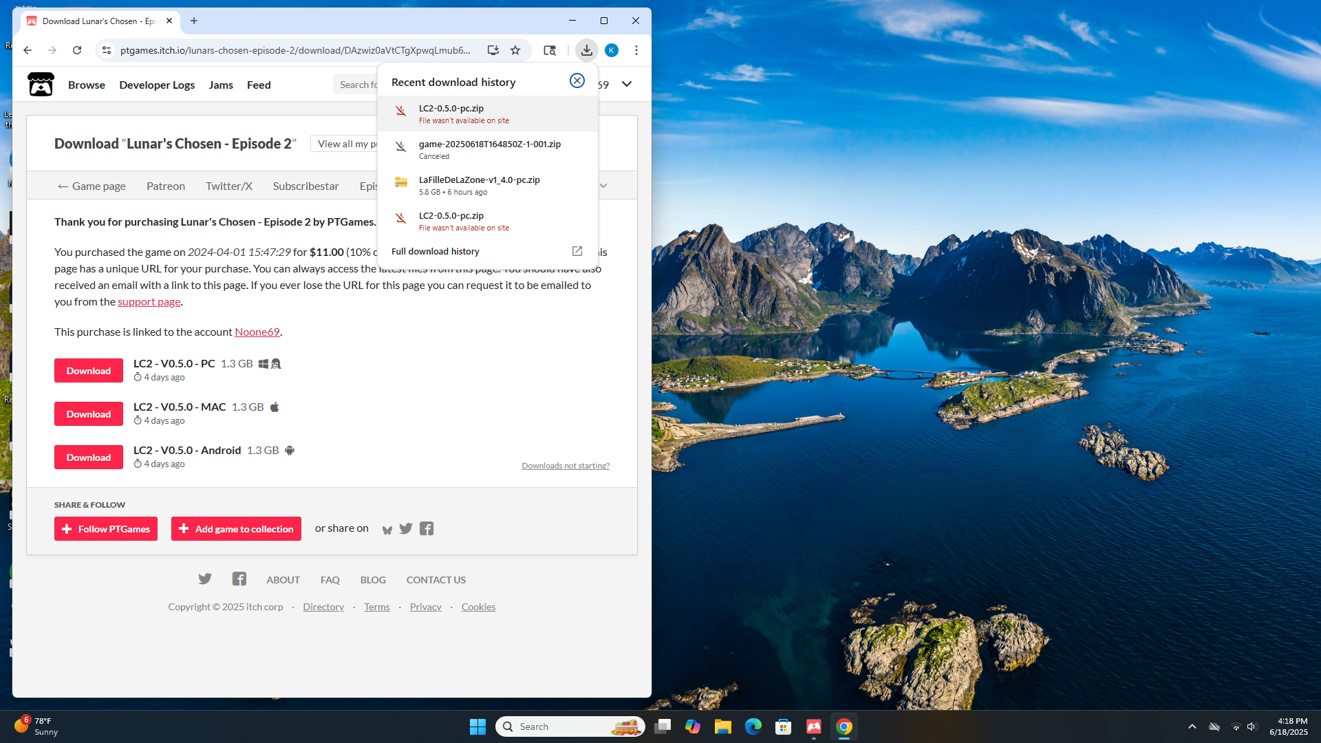Open site information icon in address bar
Image resolution: width=1321 pixels, height=743 pixels.
pos(106,50)
